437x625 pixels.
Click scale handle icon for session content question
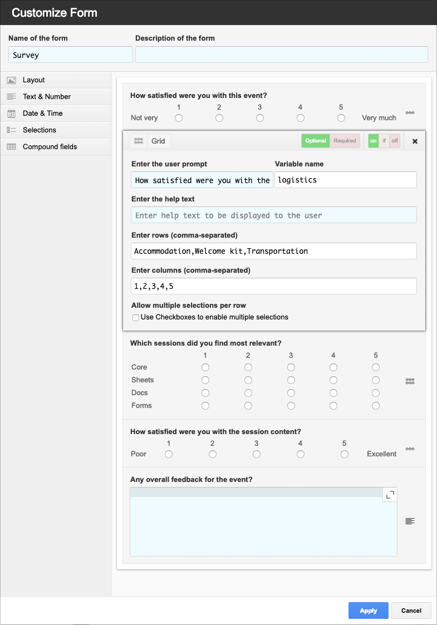coord(410,449)
